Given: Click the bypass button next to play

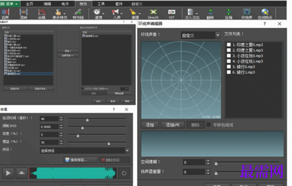Looking at the screenshot, I should click(21, 173).
